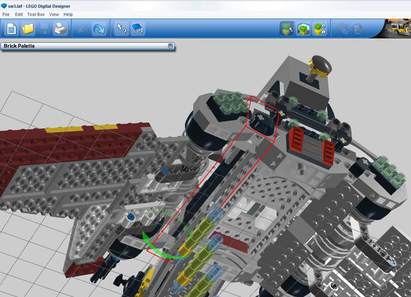The width and height of the screenshot is (411, 297).
Task: Switch to Building Guide mode icon
Action: 320,29
